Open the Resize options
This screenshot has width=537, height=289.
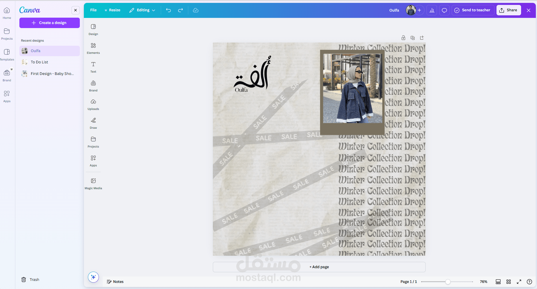point(112,10)
